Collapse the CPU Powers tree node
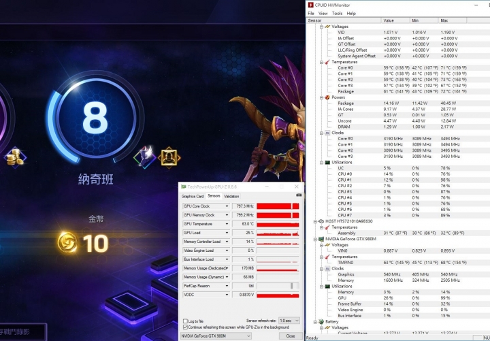The height and width of the screenshot is (341, 490). 321,97
